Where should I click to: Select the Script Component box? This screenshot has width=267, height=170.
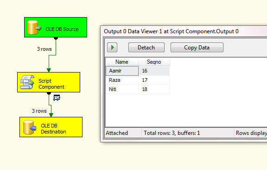click(x=49, y=82)
